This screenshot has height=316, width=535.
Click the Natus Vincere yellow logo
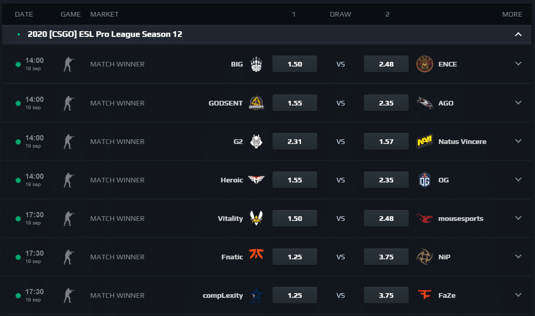tap(424, 141)
